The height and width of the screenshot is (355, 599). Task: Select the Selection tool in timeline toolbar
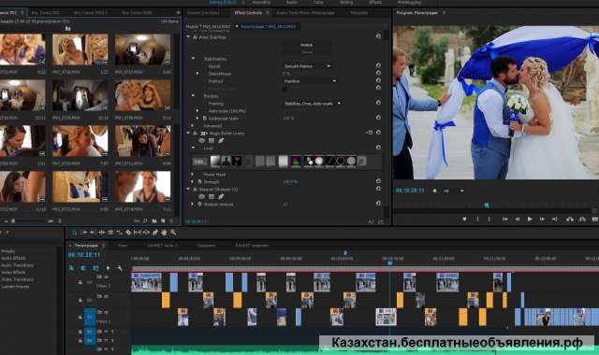point(75,233)
